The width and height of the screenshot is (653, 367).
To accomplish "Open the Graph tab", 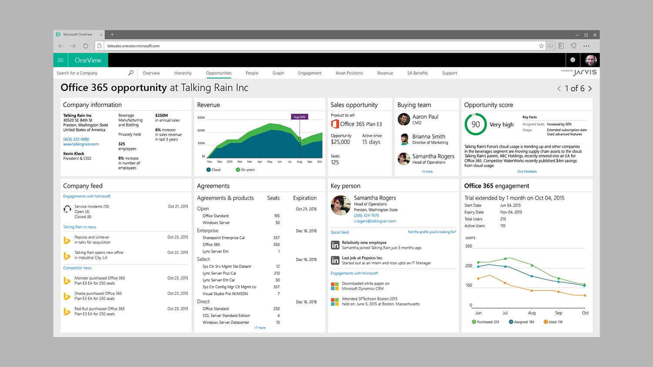I will pyautogui.click(x=278, y=73).
